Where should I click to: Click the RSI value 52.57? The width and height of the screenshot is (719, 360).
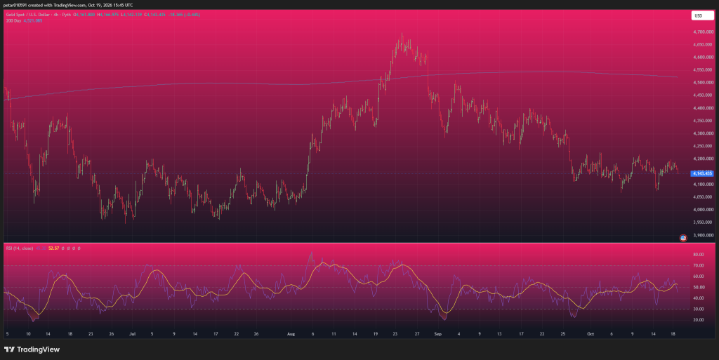53,248
